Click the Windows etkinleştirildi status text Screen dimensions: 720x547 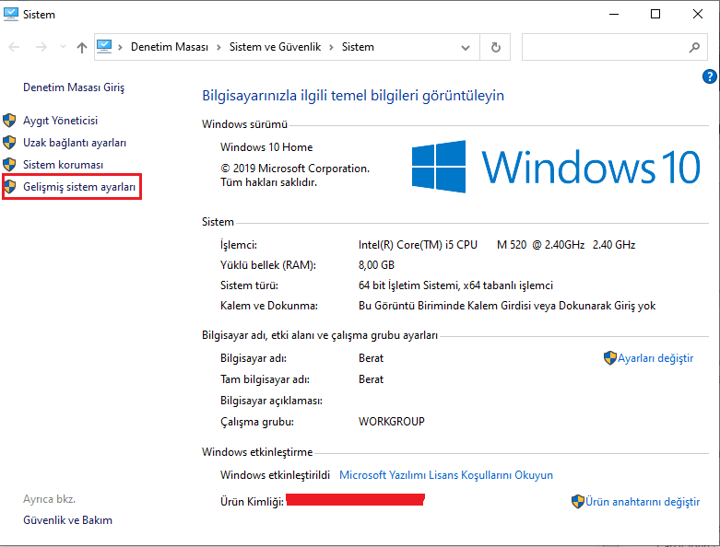point(275,475)
